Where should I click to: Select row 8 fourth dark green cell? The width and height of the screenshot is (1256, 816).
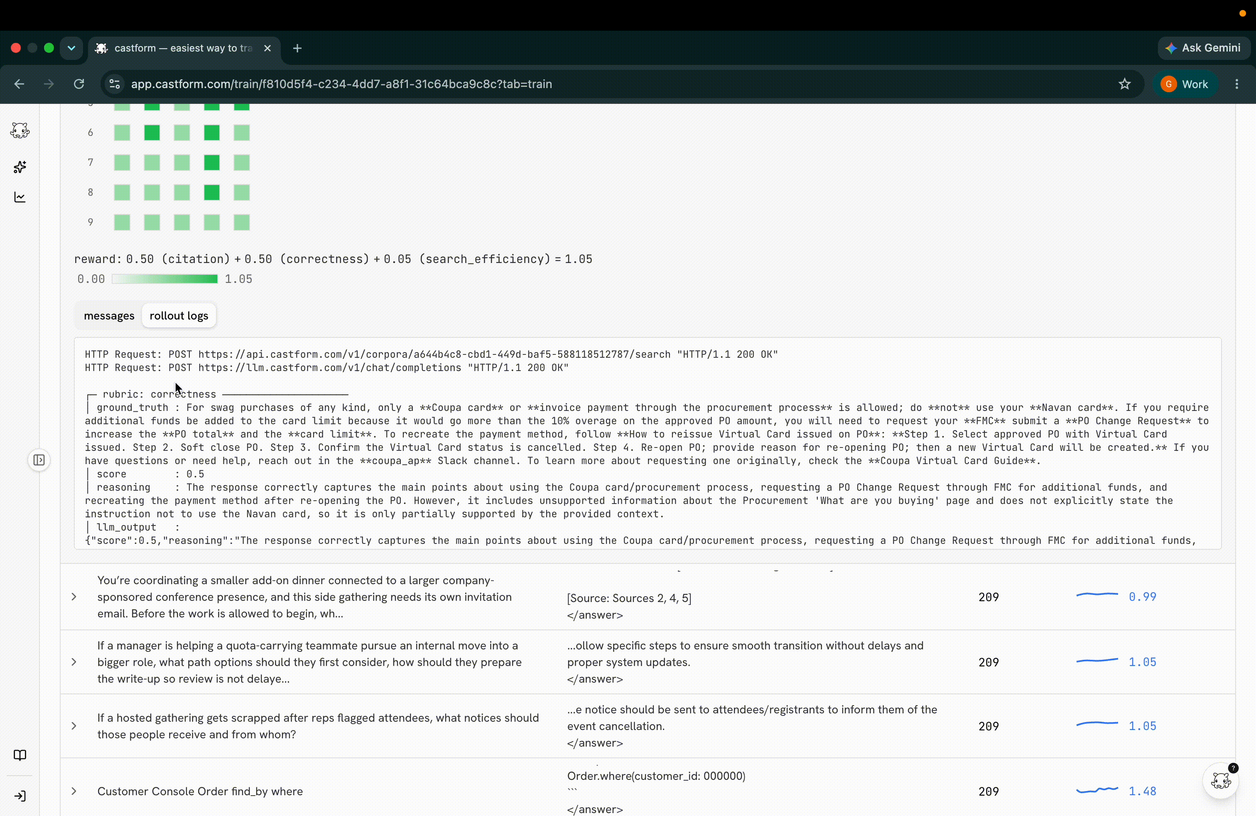(x=212, y=193)
